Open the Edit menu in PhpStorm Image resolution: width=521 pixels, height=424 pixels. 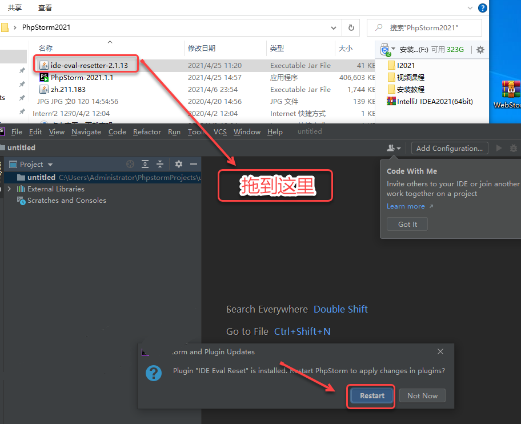click(35, 132)
